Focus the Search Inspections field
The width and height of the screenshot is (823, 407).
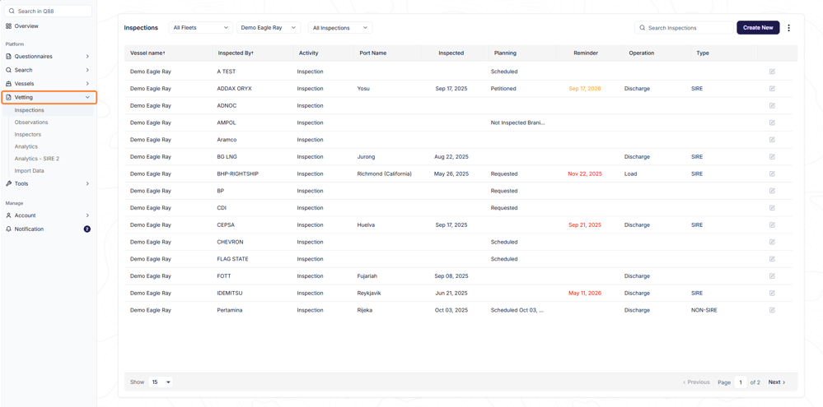point(684,28)
